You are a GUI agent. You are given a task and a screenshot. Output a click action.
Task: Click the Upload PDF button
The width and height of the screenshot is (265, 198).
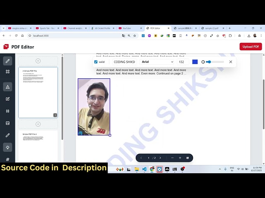[251, 47]
